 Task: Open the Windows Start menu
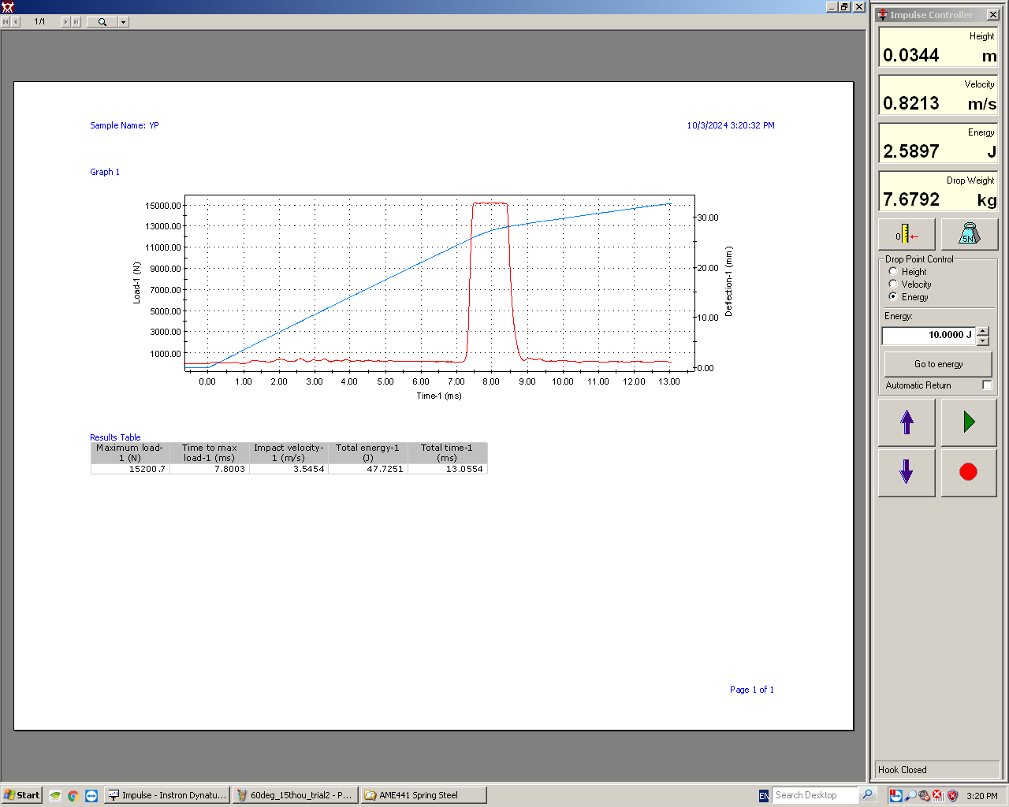point(22,795)
